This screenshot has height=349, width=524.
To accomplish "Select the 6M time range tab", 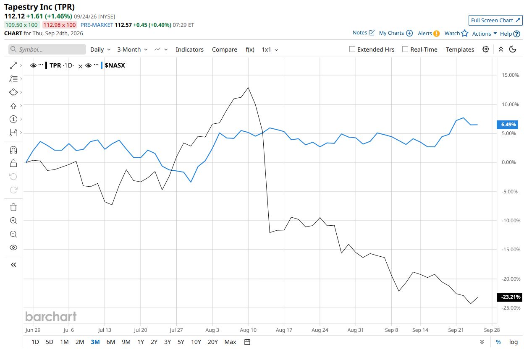I will click(x=111, y=342).
